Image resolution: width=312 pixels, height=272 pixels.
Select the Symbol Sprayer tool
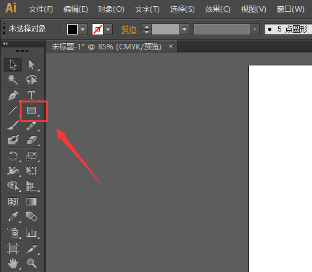[13, 233]
